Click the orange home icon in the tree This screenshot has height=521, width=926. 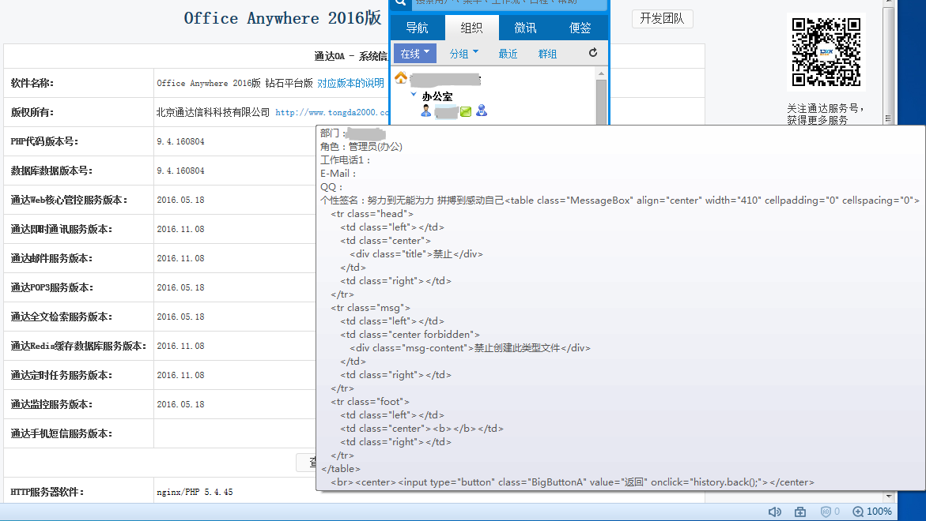401,78
